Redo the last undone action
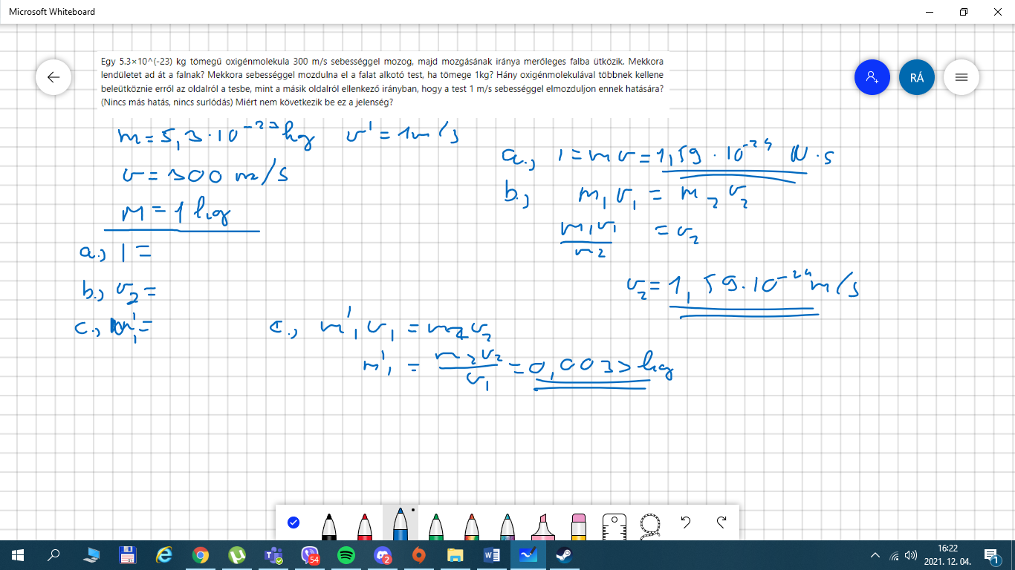Image resolution: width=1015 pixels, height=570 pixels. tap(721, 522)
